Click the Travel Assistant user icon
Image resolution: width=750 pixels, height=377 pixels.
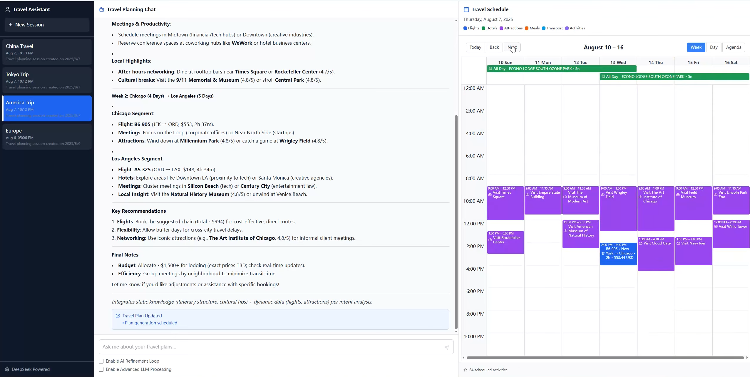pyautogui.click(x=8, y=9)
